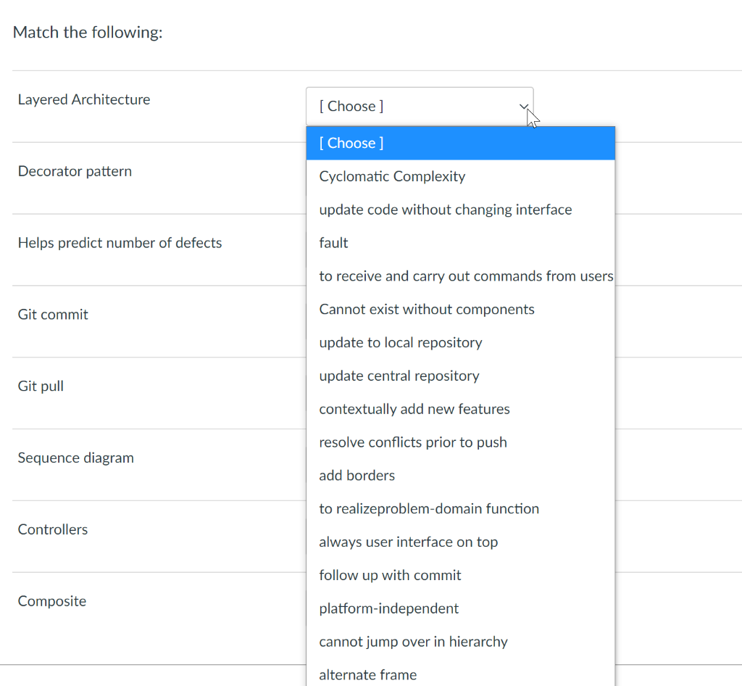Choose 'cannot jump over in hierarchy'
Image resolution: width=742 pixels, height=686 pixels.
[x=413, y=642]
